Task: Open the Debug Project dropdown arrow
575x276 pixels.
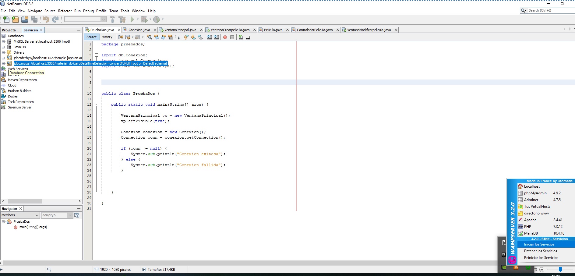Action: pos(150,19)
